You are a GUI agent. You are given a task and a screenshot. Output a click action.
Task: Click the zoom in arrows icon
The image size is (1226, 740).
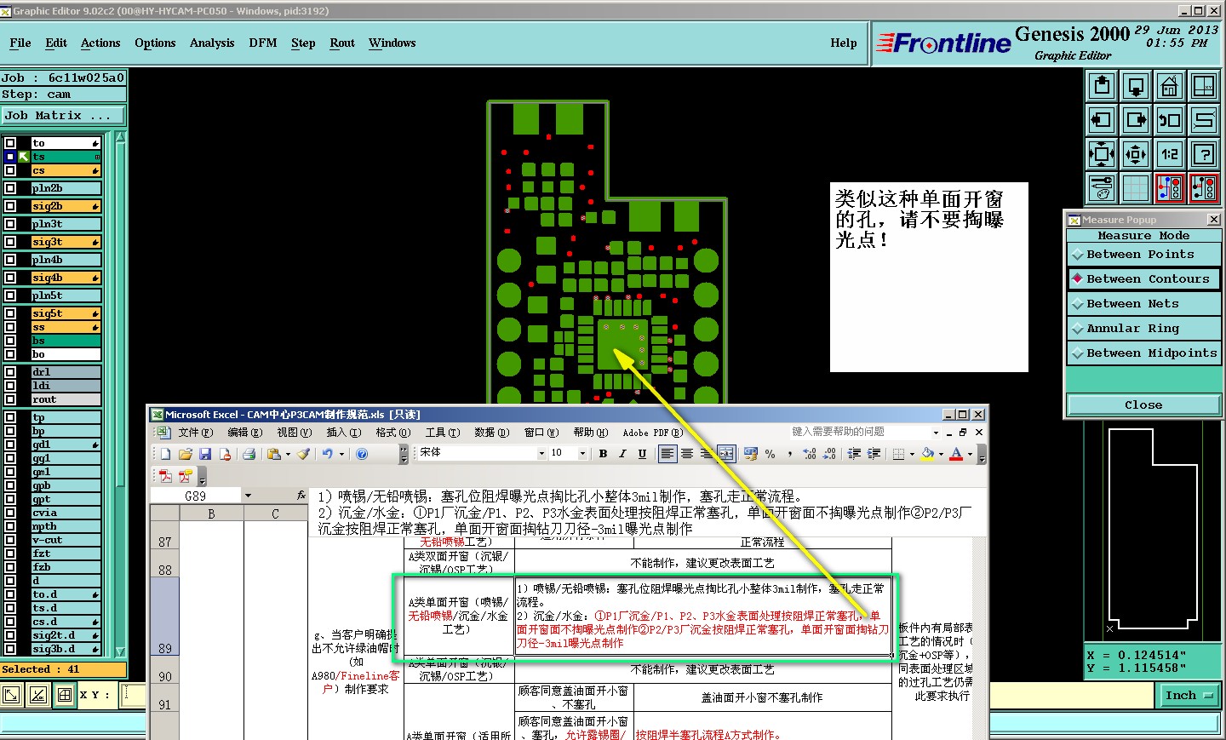(x=1102, y=154)
